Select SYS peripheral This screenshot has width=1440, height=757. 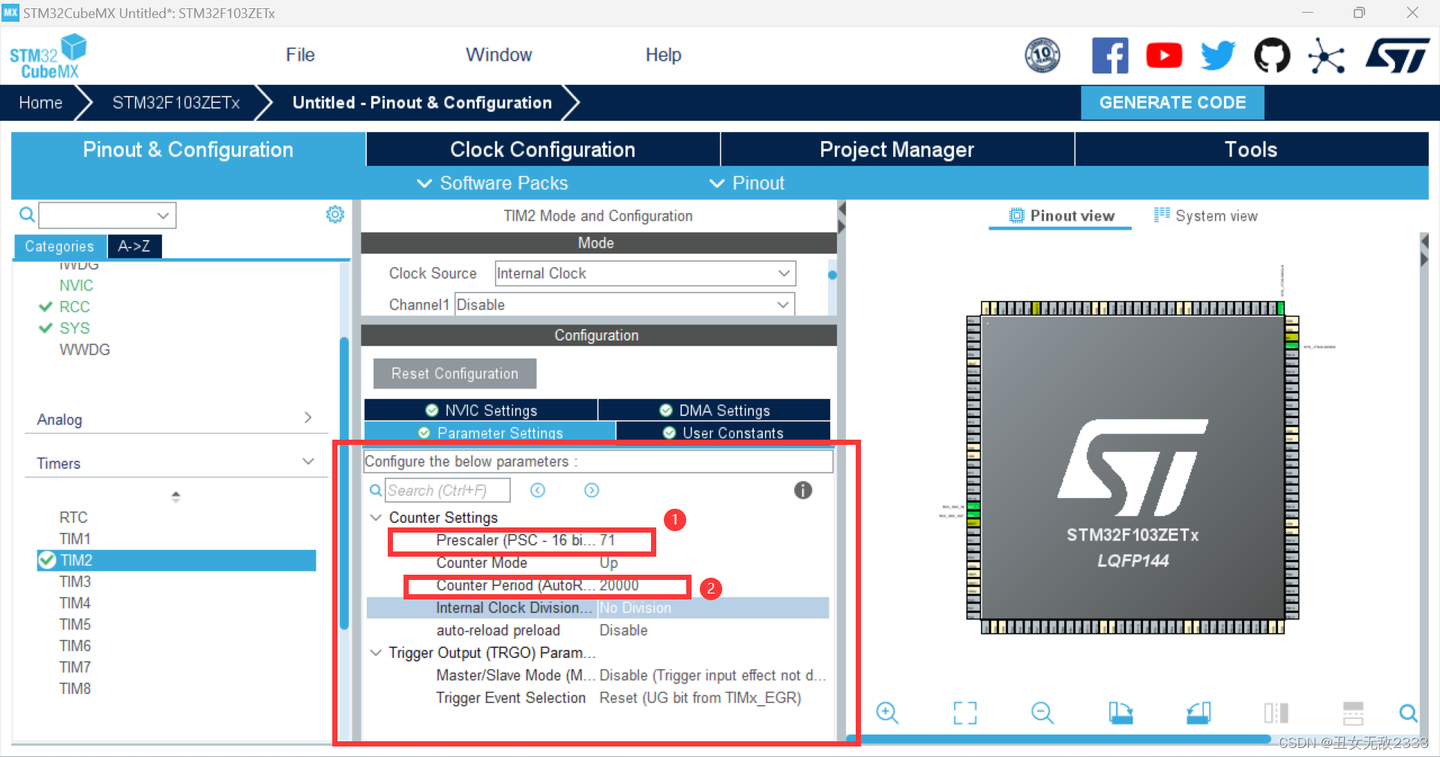tap(74, 329)
